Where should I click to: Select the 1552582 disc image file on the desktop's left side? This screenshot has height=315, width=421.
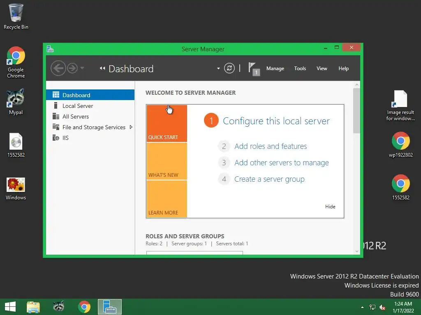tap(16, 145)
